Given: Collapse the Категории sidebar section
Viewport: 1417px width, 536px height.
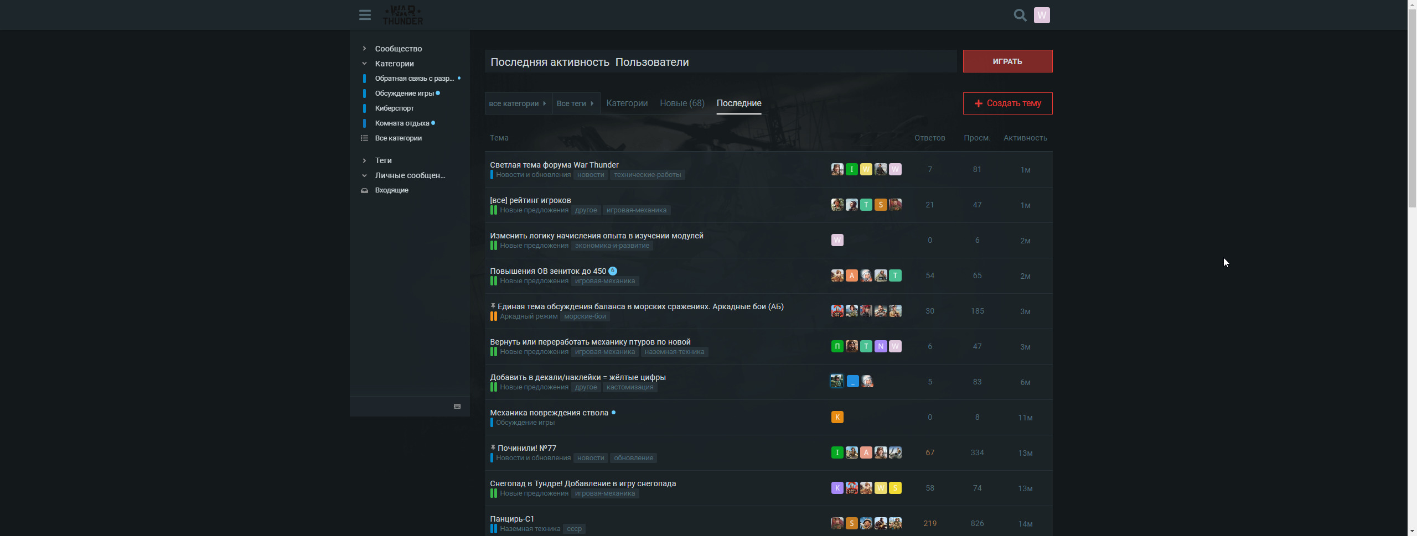Looking at the screenshot, I should (x=394, y=64).
